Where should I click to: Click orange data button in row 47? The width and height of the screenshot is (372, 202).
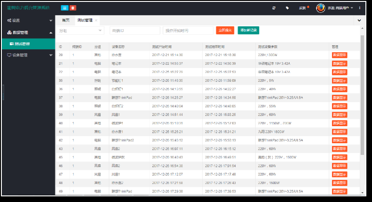point(340,174)
